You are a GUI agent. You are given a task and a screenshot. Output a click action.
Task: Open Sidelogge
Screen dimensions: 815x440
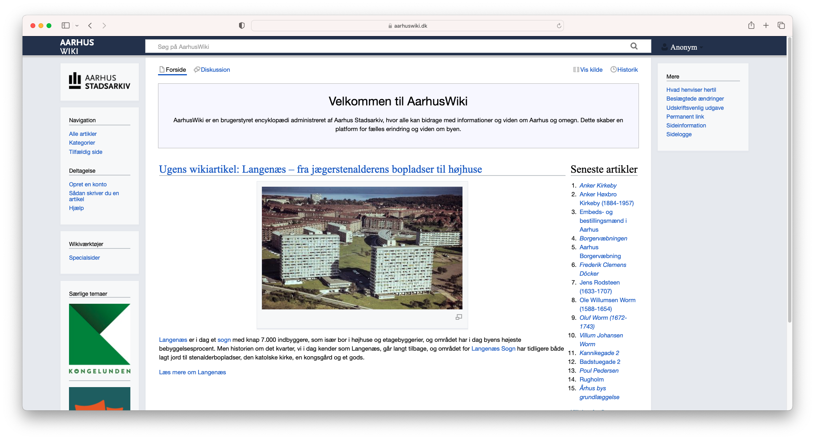(679, 134)
